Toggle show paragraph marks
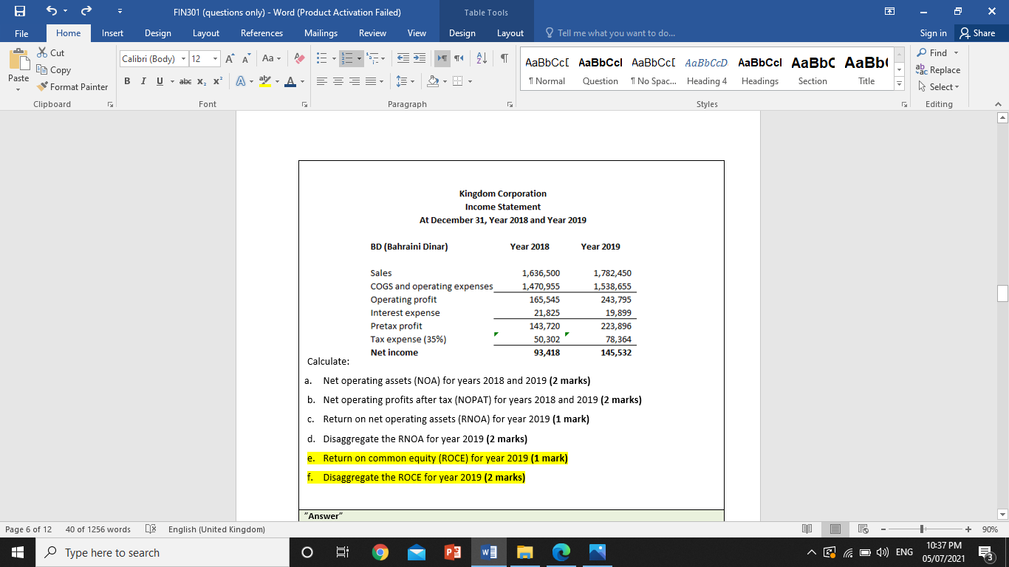The width and height of the screenshot is (1009, 567). (503, 58)
